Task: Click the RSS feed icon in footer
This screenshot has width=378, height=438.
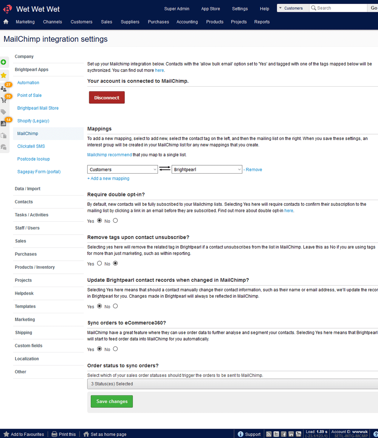Action: click(x=269, y=434)
